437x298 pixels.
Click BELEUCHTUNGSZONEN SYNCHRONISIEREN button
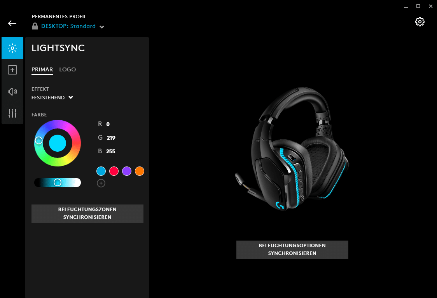[87, 213]
